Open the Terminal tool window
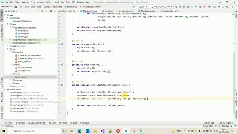 tap(20, 123)
